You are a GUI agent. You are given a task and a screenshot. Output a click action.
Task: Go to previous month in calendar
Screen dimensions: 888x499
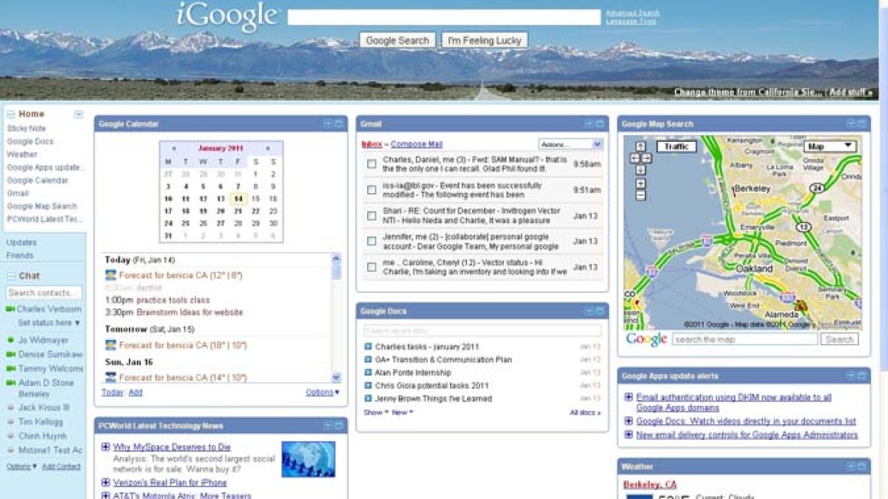coord(174,148)
